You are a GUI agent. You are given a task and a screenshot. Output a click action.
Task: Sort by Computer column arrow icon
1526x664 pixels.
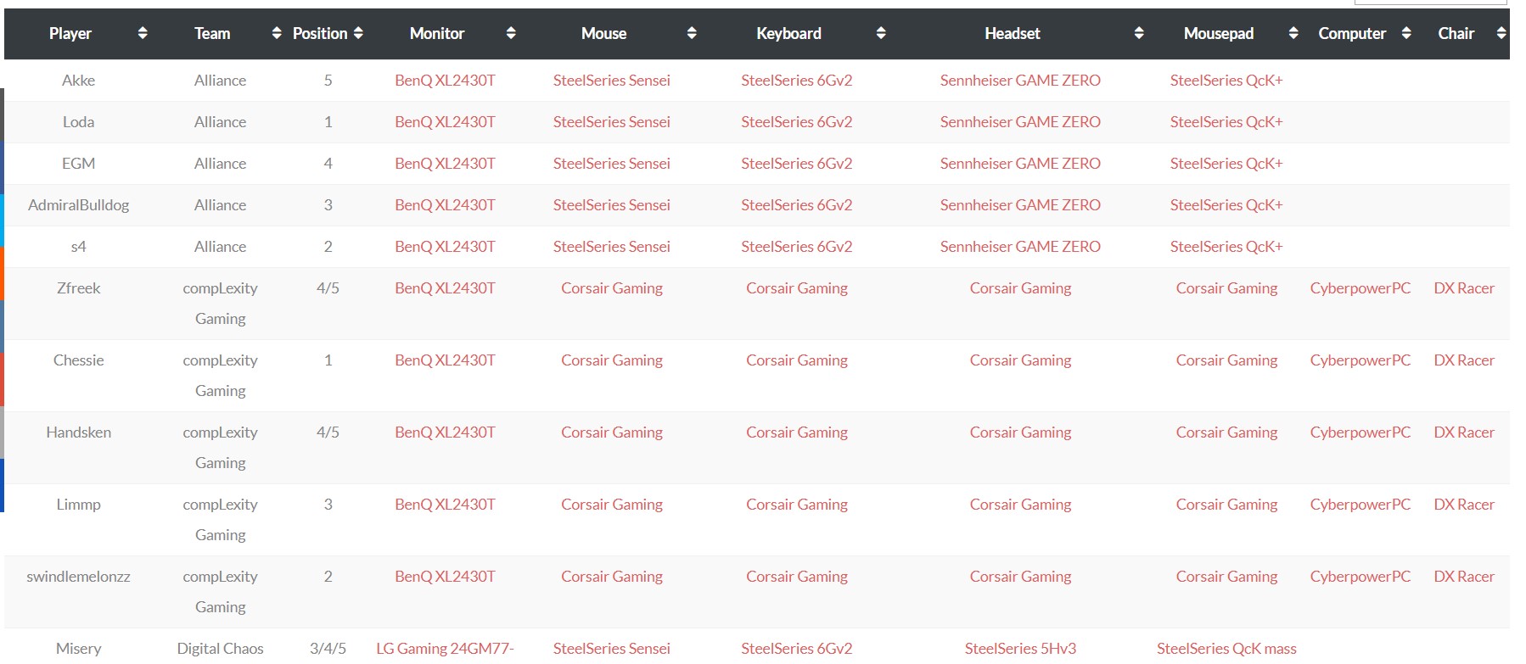click(x=1406, y=33)
